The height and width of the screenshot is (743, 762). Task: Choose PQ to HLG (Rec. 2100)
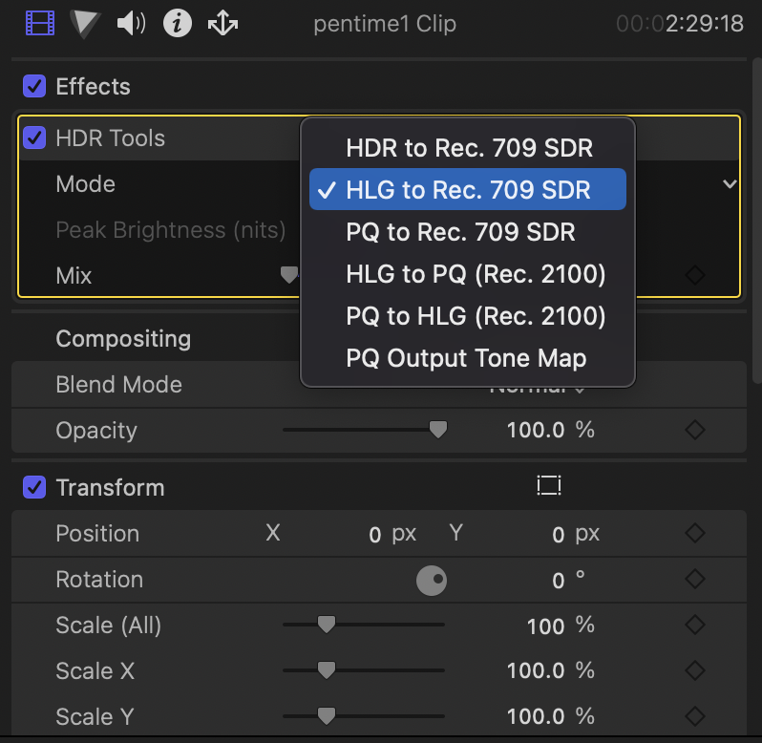pos(468,316)
